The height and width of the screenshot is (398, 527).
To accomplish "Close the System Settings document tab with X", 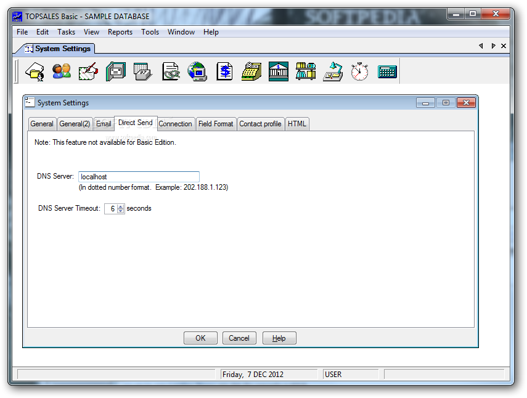I will pyautogui.click(x=504, y=46).
